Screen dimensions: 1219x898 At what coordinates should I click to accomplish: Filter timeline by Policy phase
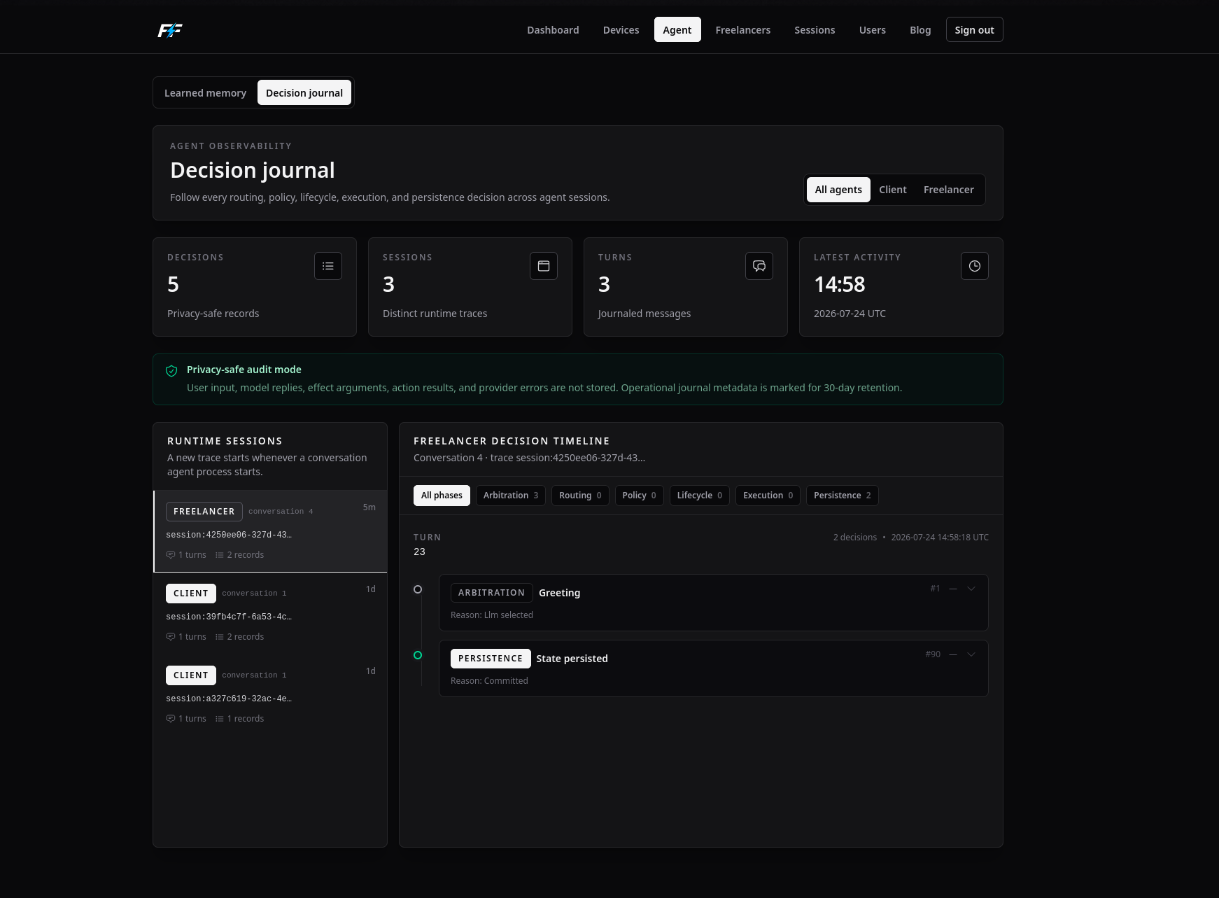click(x=639, y=496)
